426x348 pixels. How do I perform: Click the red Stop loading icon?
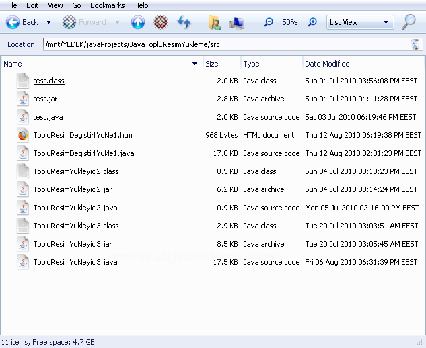(x=161, y=22)
